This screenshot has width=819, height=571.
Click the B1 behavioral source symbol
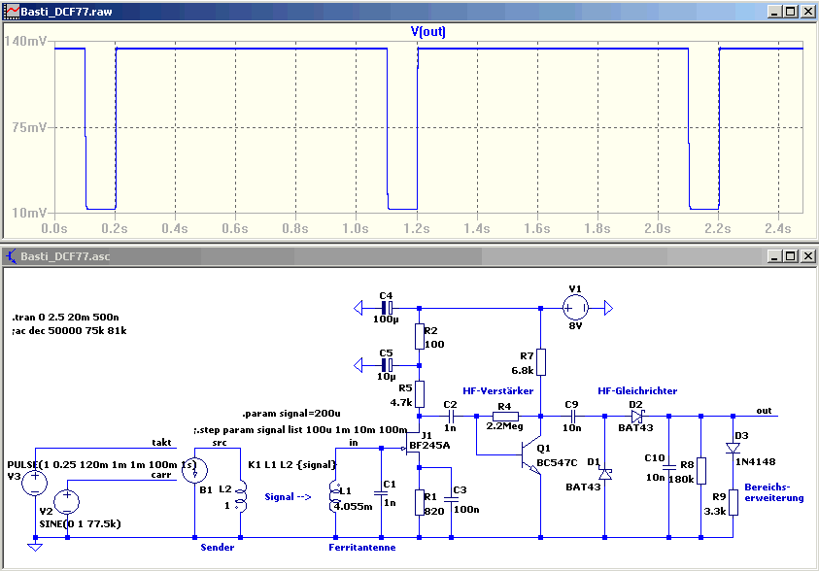coord(194,470)
